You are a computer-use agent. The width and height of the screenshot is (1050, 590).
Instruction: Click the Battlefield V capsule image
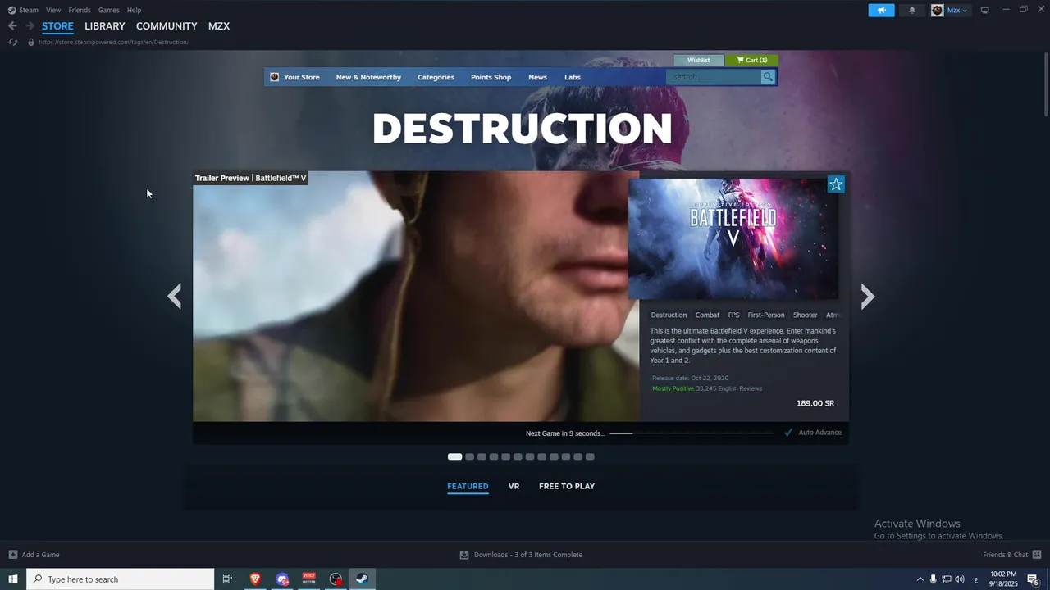(x=733, y=239)
